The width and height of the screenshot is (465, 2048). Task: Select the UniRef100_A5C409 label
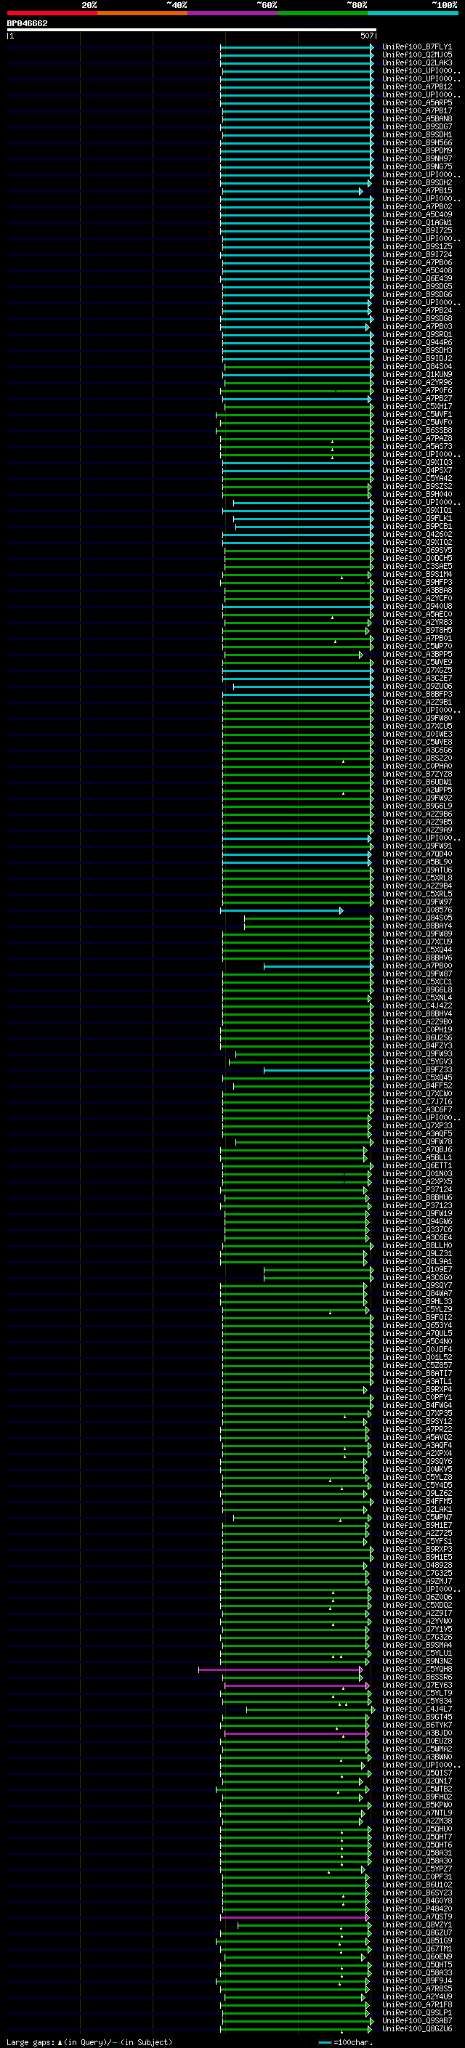coord(416,214)
